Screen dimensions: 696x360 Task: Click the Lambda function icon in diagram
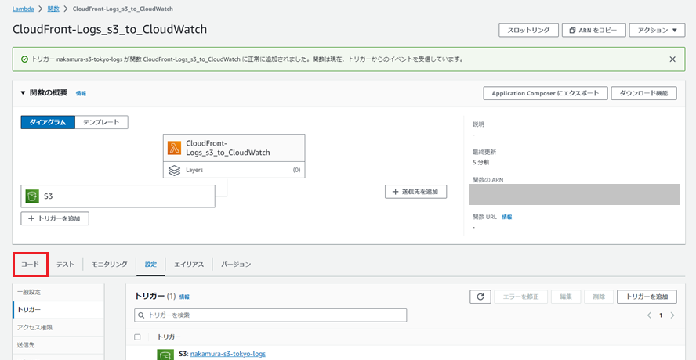(x=175, y=148)
